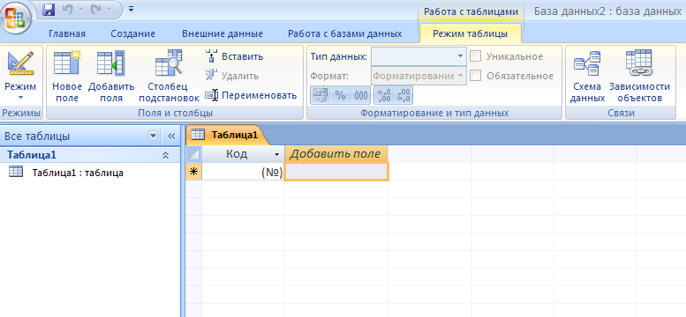686x317 pixels.
Task: Collapse navigation pane with double chevron
Action: point(171,136)
